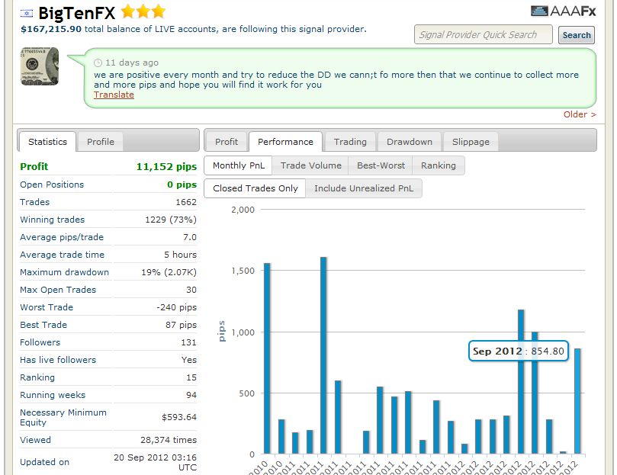Click the Ranking value 15 in statistics
Viewport: 617px width, 475px height.
pos(191,377)
